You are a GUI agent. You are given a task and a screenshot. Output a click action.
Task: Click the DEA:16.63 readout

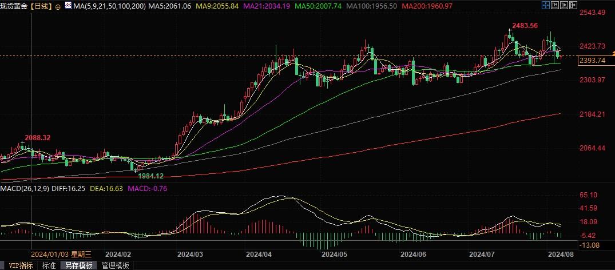click(106, 189)
